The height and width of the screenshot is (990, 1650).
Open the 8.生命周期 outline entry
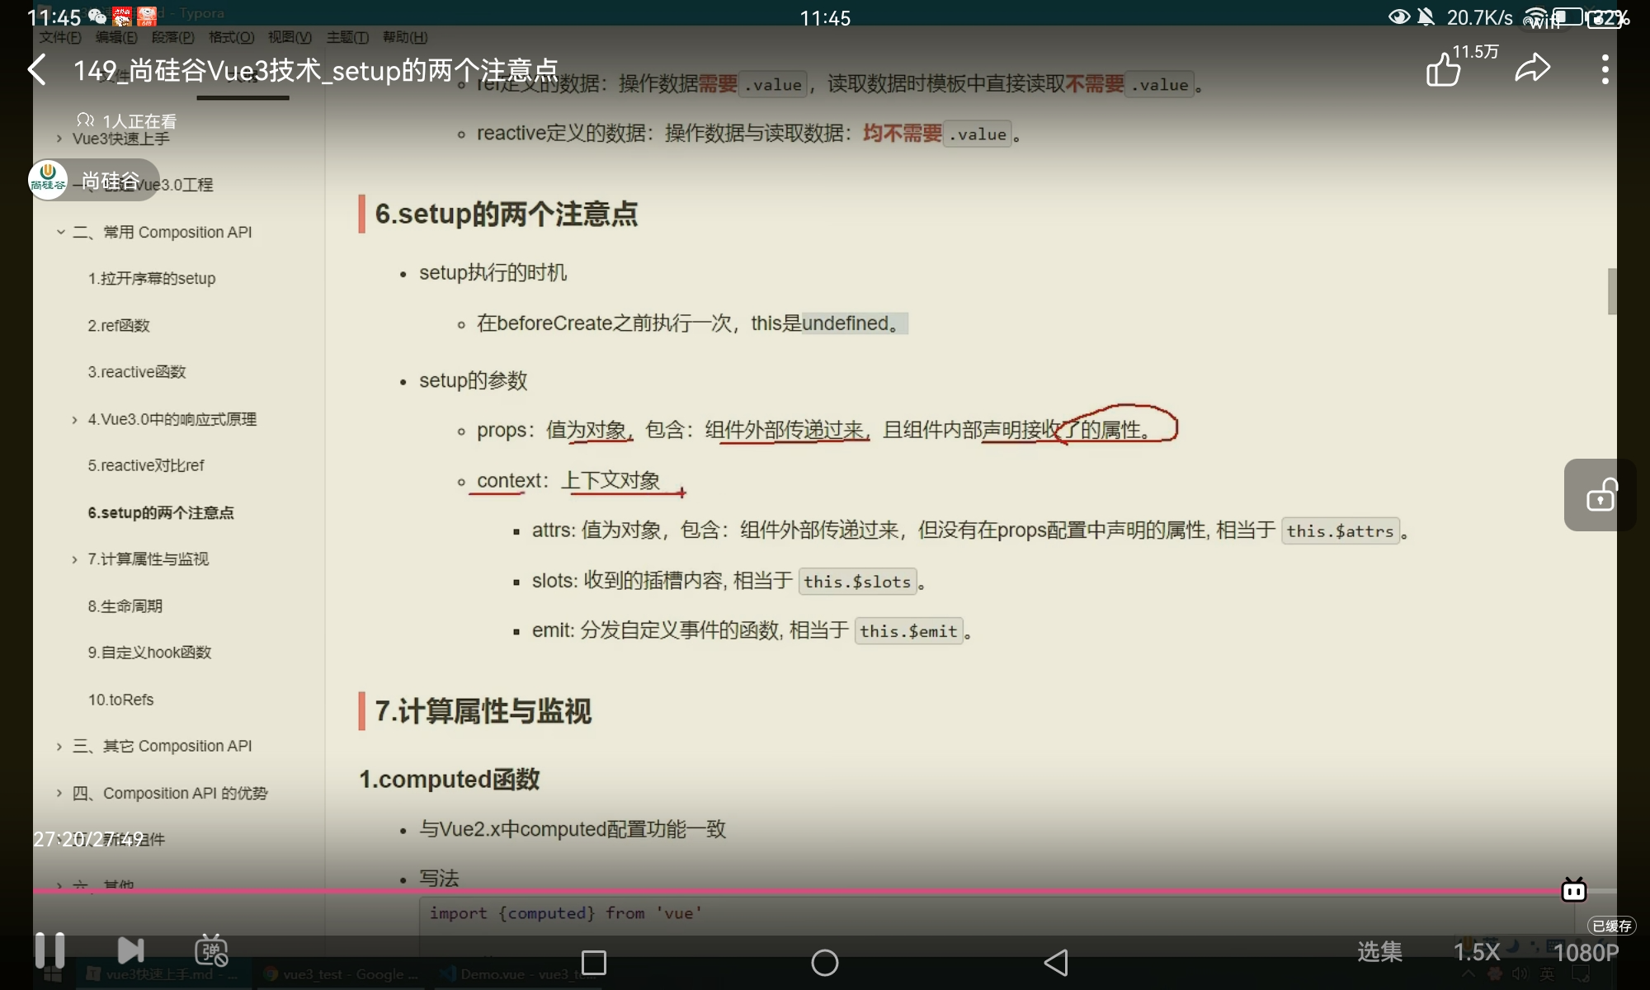(x=125, y=606)
